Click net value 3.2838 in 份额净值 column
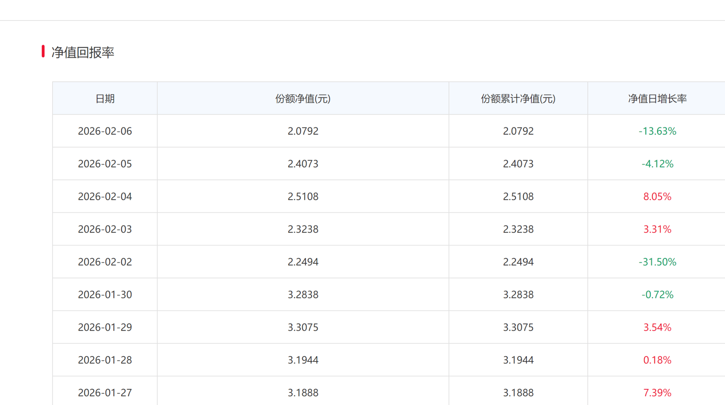 pos(303,294)
